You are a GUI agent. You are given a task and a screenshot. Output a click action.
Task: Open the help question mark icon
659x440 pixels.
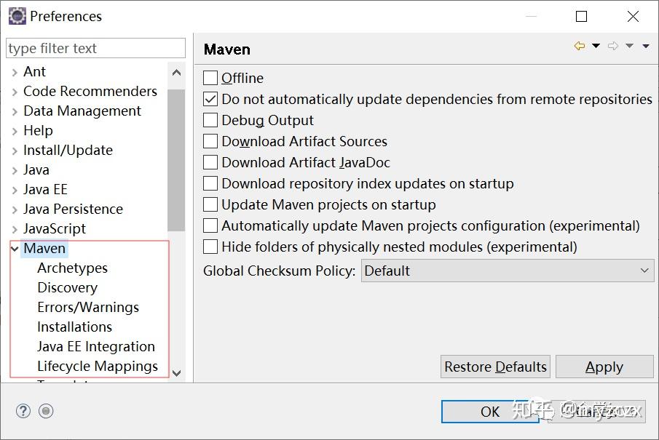tap(23, 411)
